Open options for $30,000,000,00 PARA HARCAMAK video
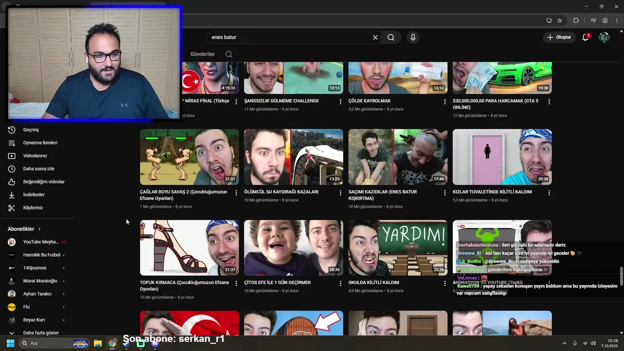Image resolution: width=624 pixels, height=351 pixels. coord(549,102)
